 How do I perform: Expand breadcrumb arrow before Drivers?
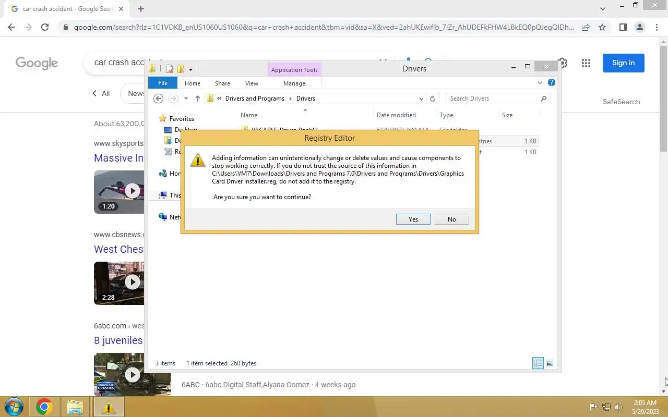tap(291, 99)
